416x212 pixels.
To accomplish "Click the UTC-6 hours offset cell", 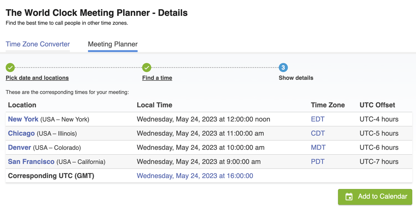I will click(x=379, y=148).
